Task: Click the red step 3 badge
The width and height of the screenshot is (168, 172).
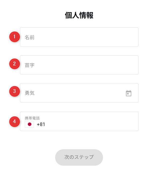Action: [14, 91]
